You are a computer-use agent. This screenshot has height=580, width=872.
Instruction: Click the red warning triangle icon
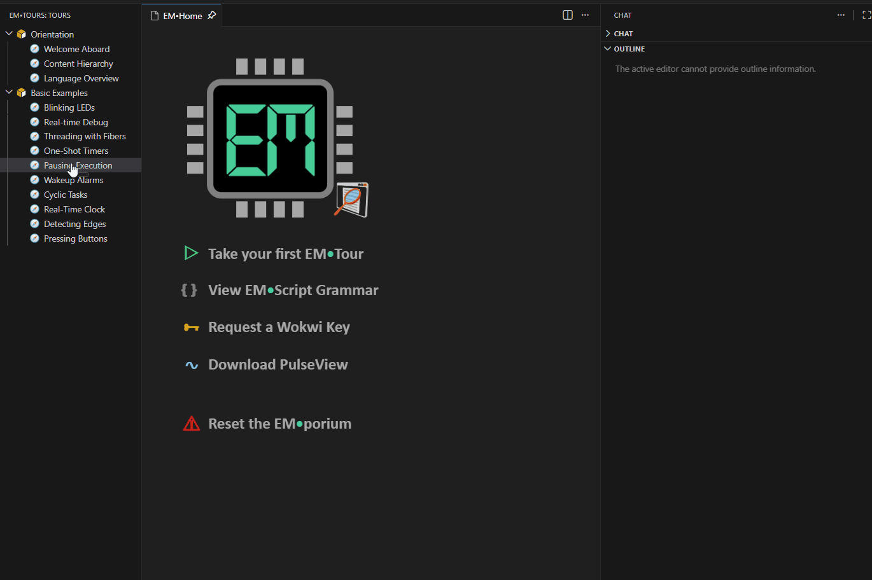pyautogui.click(x=191, y=424)
